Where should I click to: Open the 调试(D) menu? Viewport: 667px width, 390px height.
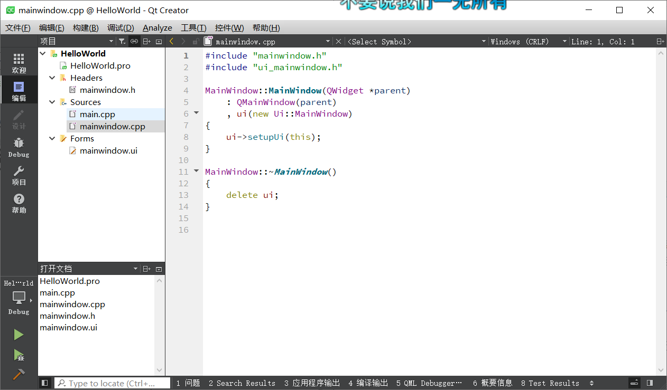click(x=121, y=27)
